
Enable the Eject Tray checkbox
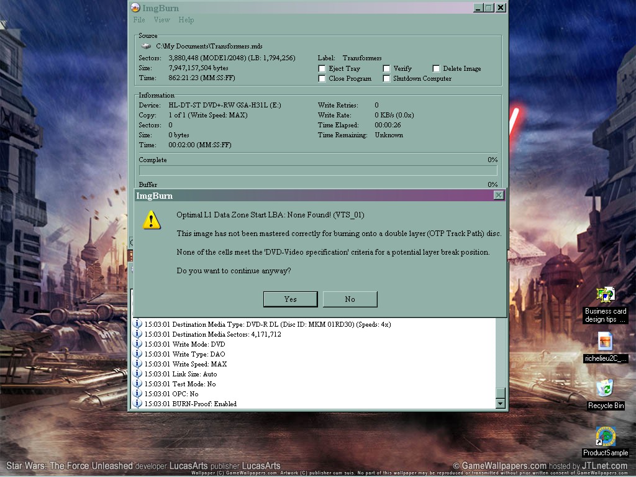(322, 68)
